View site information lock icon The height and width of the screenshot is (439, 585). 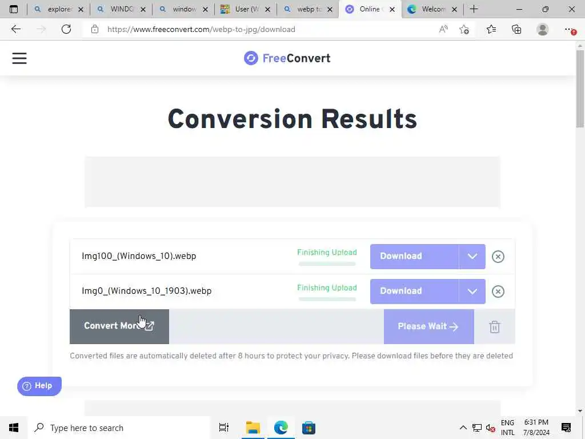pos(95,29)
